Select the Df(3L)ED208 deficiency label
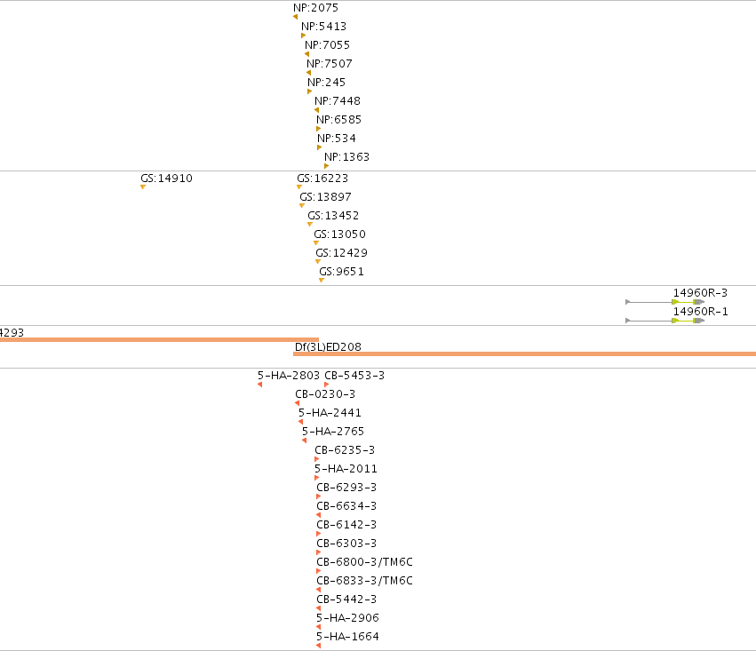756x651 pixels. (x=328, y=347)
